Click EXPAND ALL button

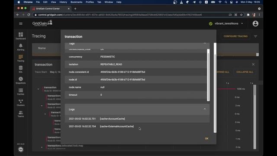pyautogui.click(x=222, y=72)
